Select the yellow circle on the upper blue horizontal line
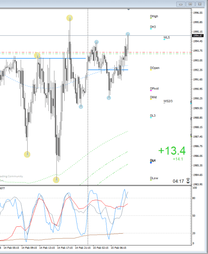Image resolution: width=208 pixels, height=254 pixels. [x=37, y=56]
